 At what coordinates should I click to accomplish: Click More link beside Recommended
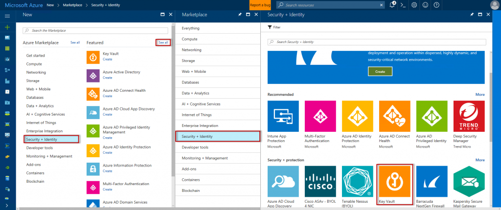pos(480,94)
